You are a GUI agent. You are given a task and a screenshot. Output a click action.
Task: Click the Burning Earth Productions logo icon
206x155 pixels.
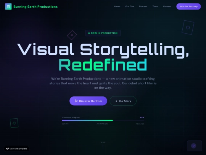8,7
